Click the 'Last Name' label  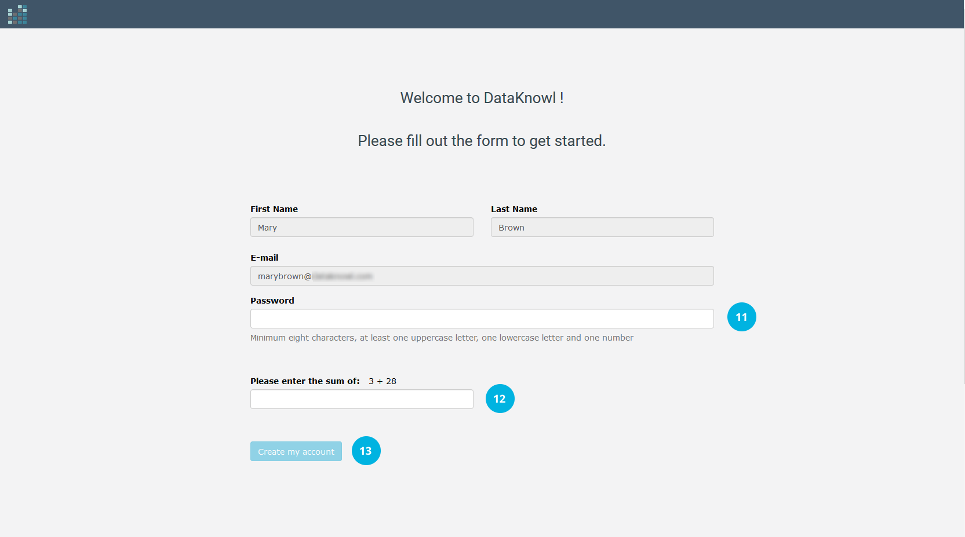click(x=514, y=209)
